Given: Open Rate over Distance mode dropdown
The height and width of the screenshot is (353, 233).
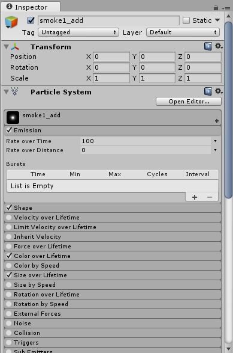Looking at the screenshot, I should (215, 150).
